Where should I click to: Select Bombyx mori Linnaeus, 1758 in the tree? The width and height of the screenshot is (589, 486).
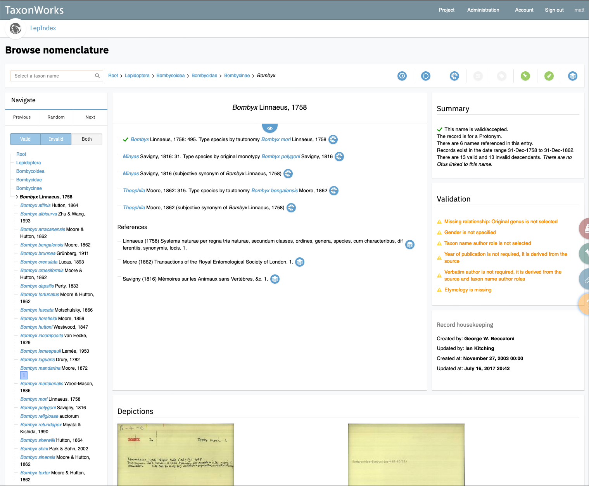pos(50,399)
